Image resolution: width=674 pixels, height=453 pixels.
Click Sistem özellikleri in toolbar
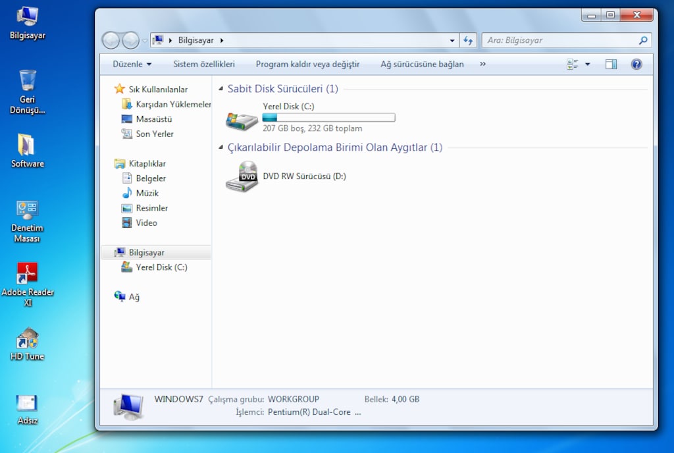click(204, 65)
